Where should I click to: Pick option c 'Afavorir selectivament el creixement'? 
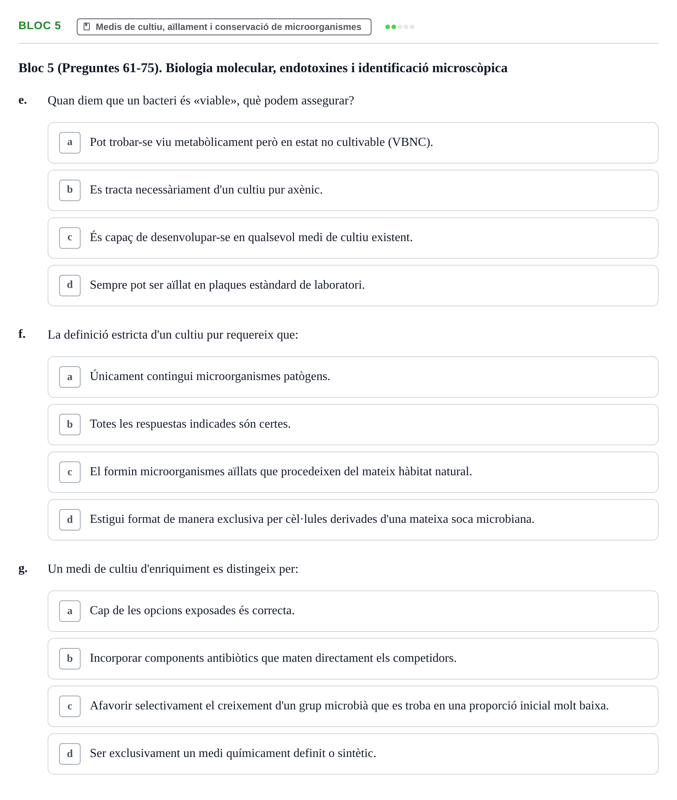(x=353, y=706)
